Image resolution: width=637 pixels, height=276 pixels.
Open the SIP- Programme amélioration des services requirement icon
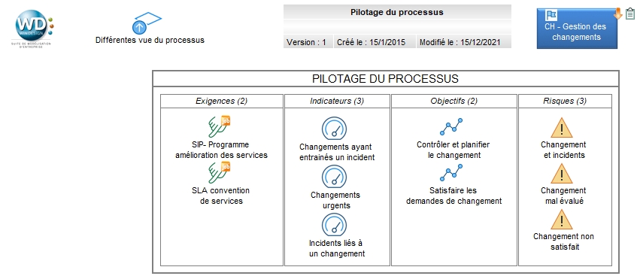(220, 127)
